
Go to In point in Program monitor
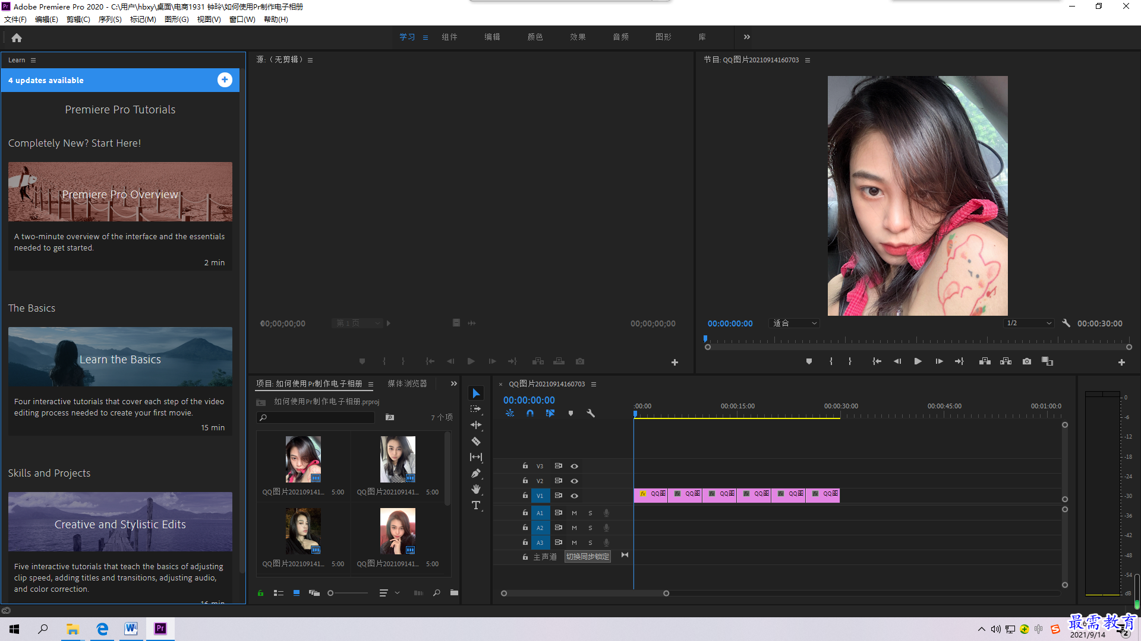(x=877, y=361)
